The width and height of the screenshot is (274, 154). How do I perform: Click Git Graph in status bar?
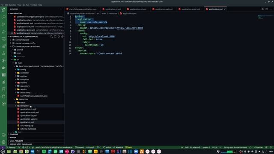tap(90, 147)
